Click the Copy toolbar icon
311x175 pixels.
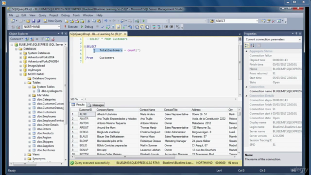click(x=94, y=21)
